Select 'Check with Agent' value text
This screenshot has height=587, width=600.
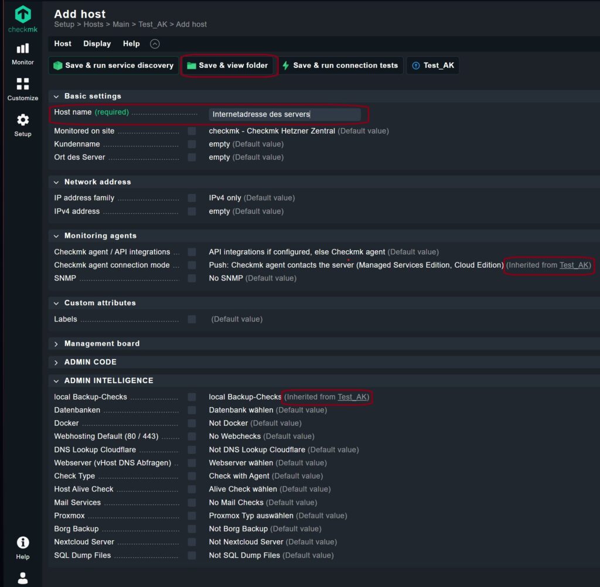tap(239, 476)
